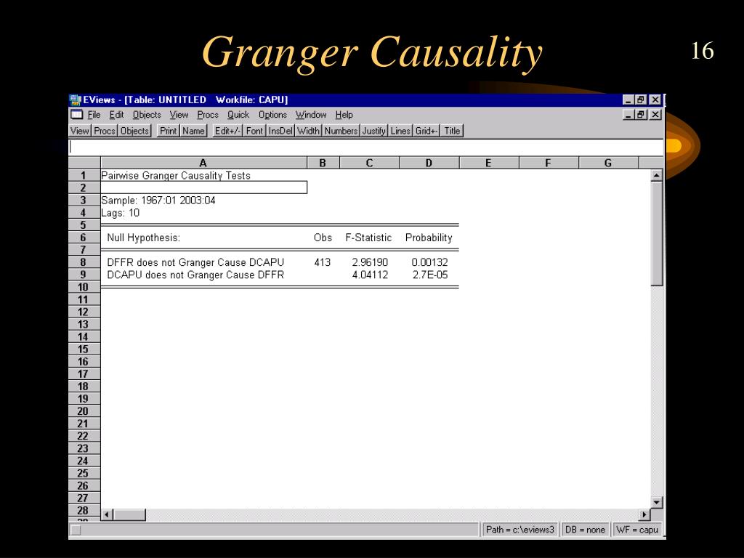Click 'Null Hypothesis:' cell
The image size is (744, 558).
143,238
